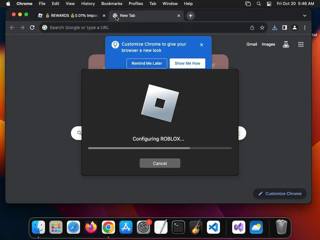This screenshot has width=320, height=240.
Task: Open Search Labs flask icon
Action: coord(286,44)
